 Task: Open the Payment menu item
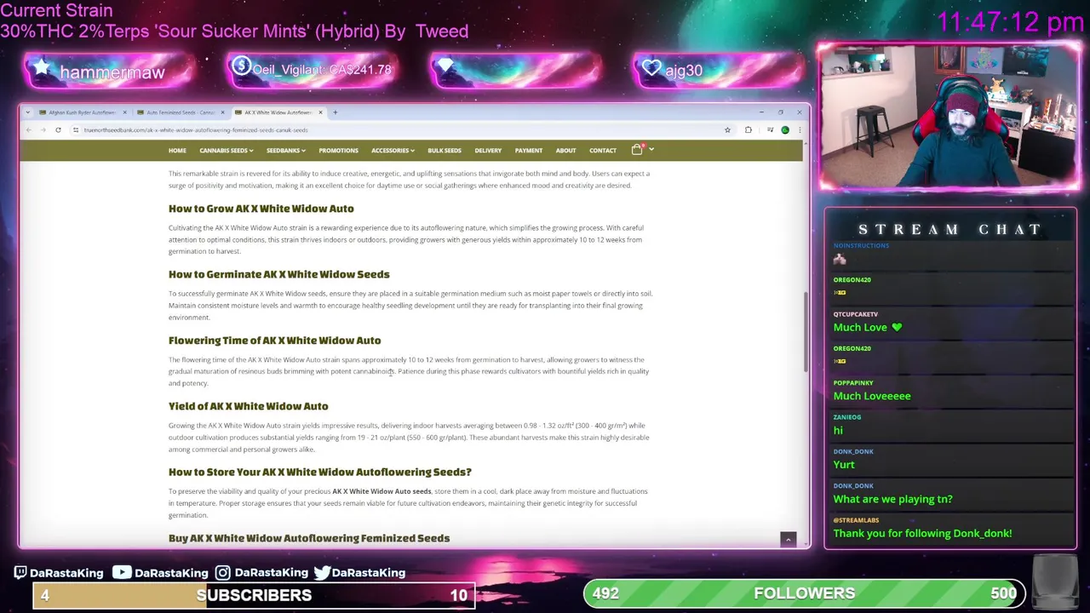click(528, 151)
